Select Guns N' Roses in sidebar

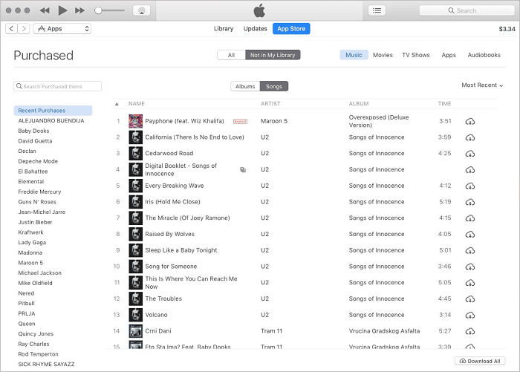point(37,202)
